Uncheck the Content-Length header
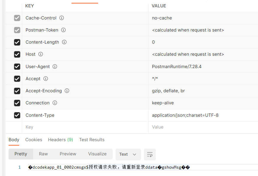The height and width of the screenshot is (176, 258). coord(17,42)
